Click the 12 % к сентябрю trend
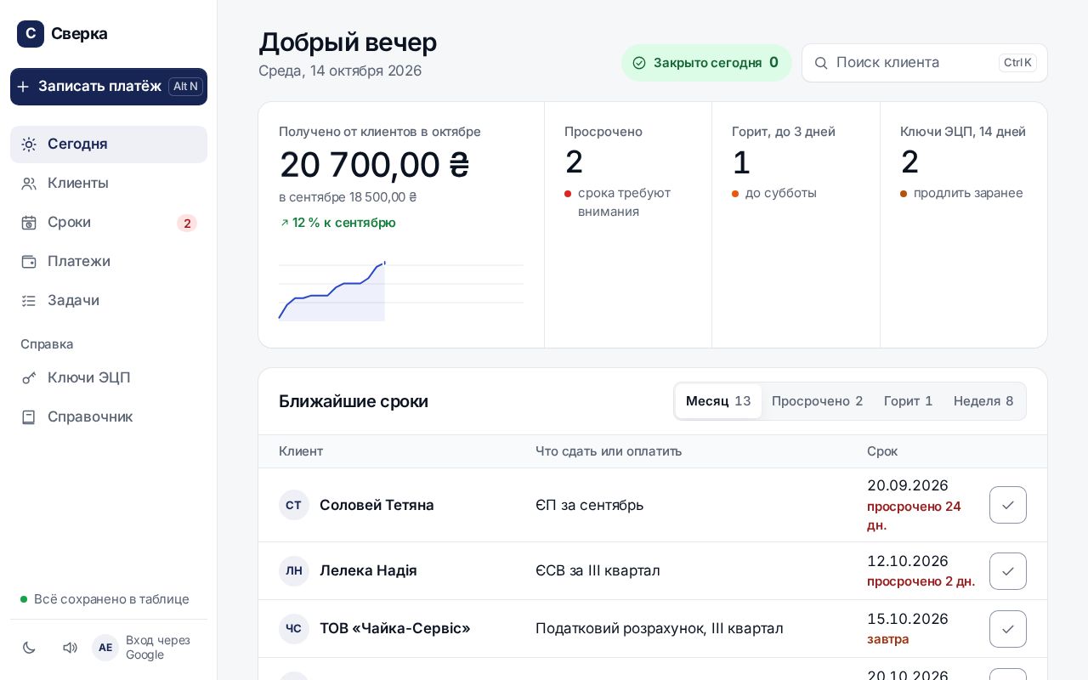The image size is (1088, 680). tap(337, 223)
